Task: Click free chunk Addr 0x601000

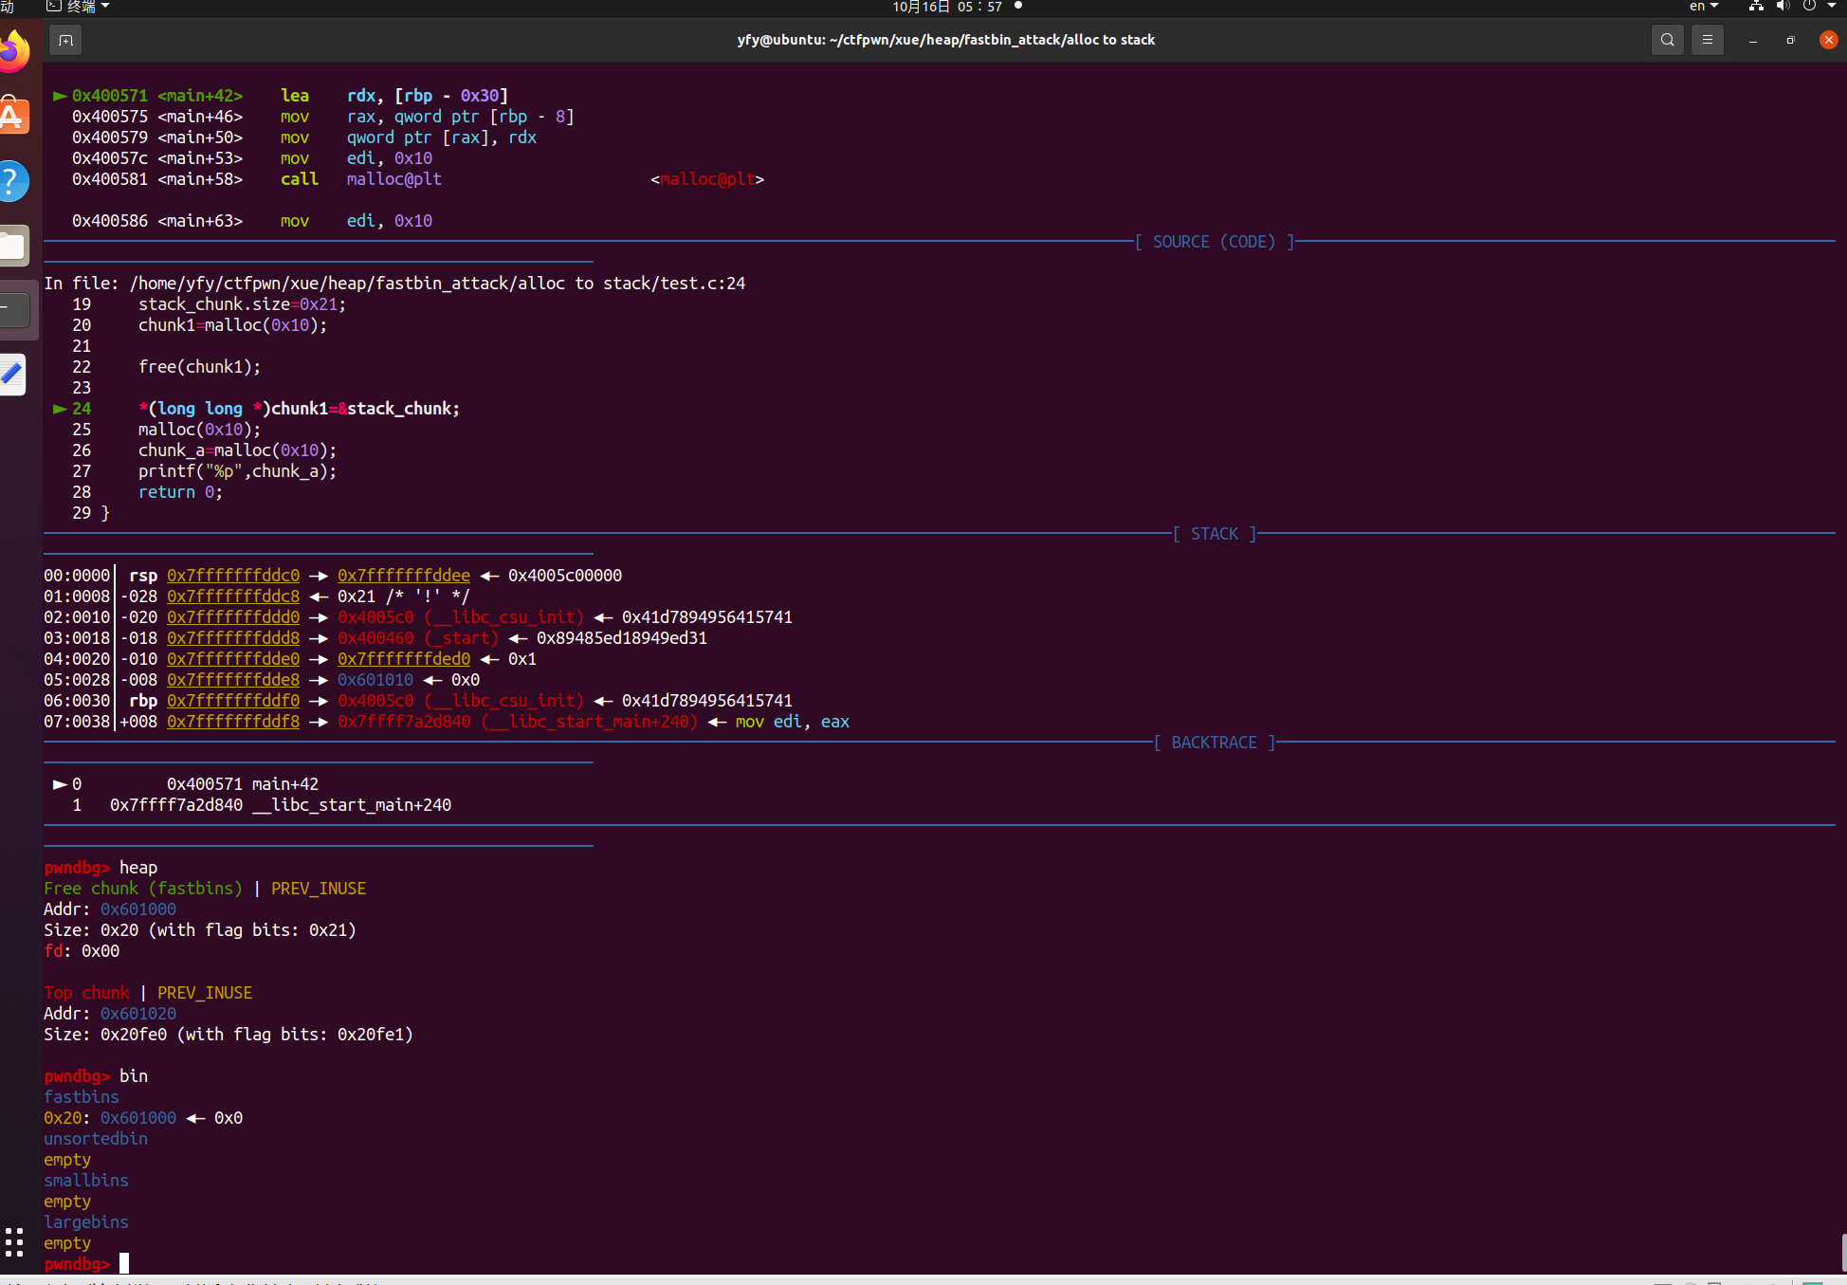Action: [x=138, y=909]
